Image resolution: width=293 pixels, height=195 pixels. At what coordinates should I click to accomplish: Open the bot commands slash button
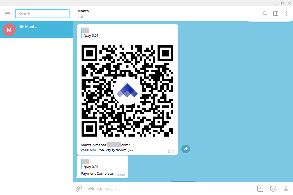[x=260, y=189]
